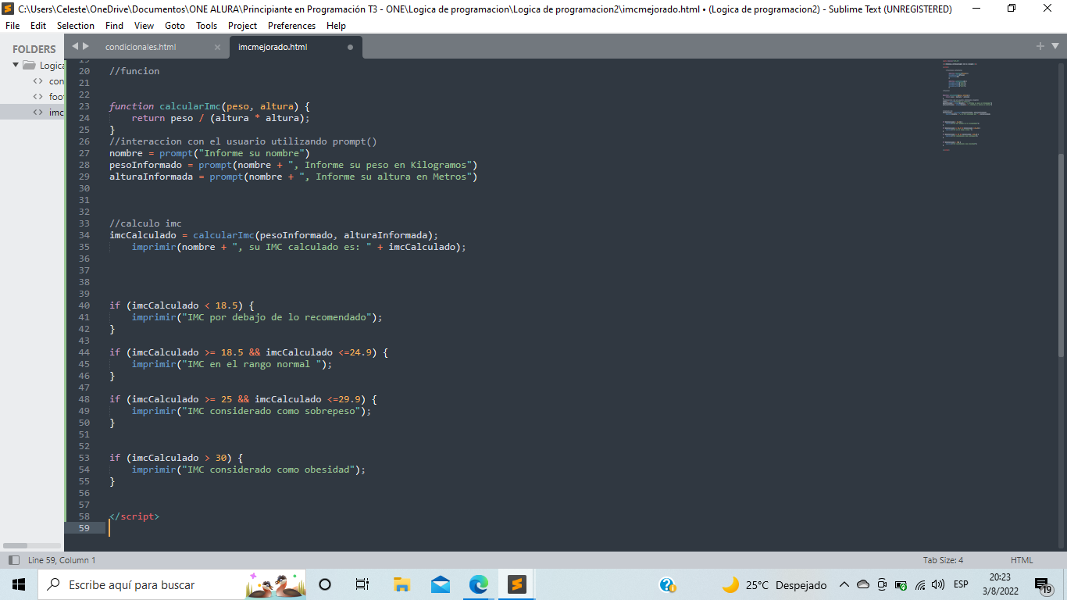Viewport: 1067px width, 600px height.
Task: Click Sublime Text icon on taskbar
Action: click(x=516, y=584)
